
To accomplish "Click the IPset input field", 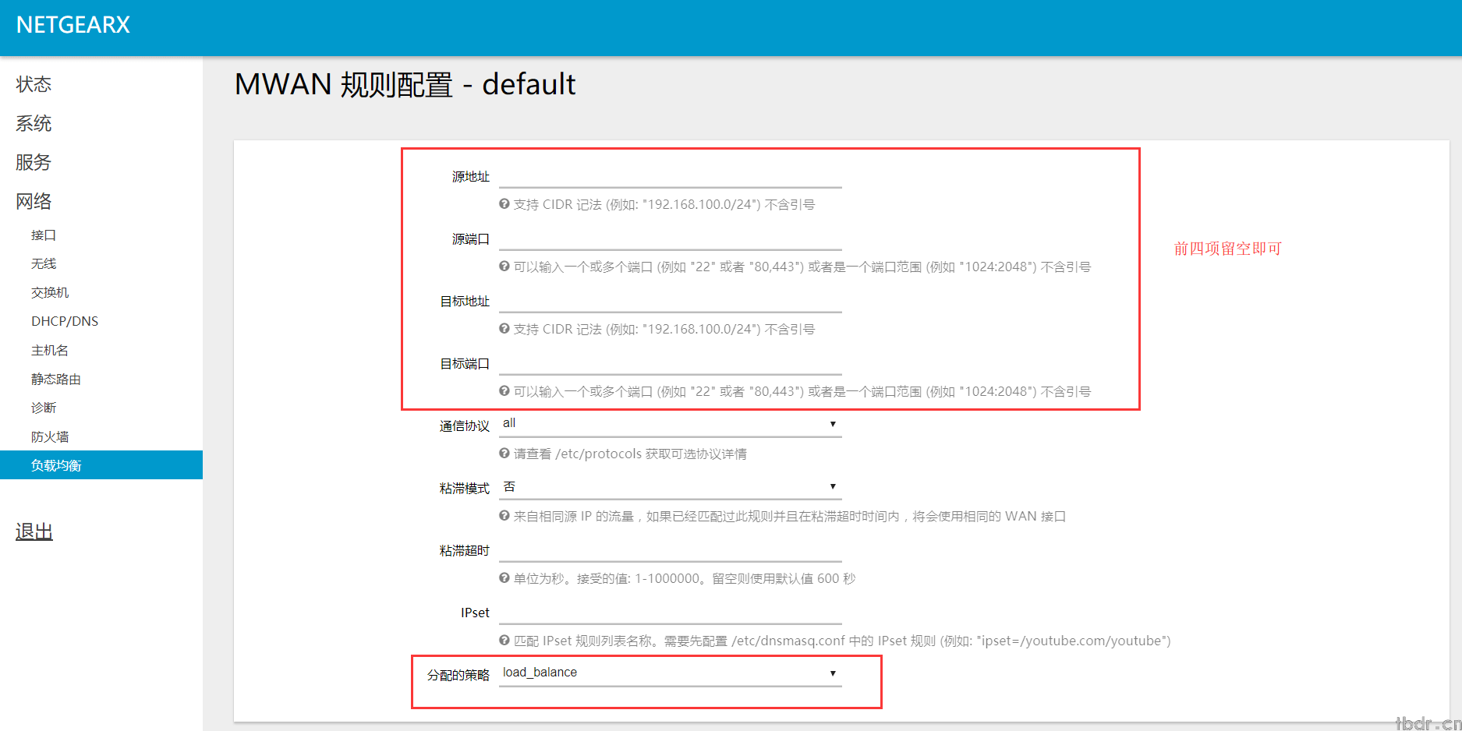I will tap(670, 613).
